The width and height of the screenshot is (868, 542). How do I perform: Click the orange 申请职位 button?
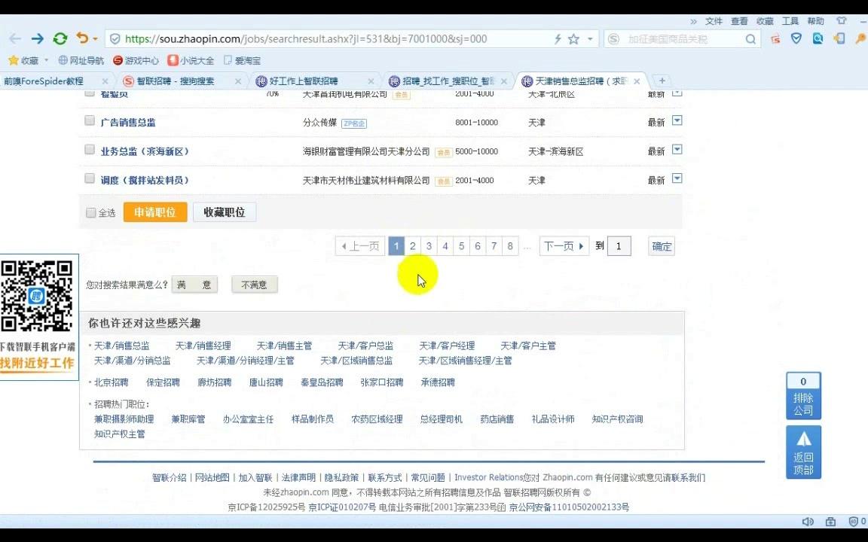(155, 212)
